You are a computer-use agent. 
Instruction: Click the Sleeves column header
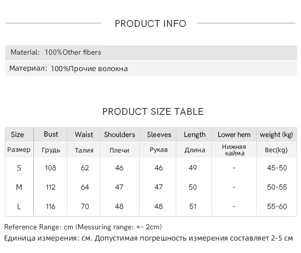point(159,135)
